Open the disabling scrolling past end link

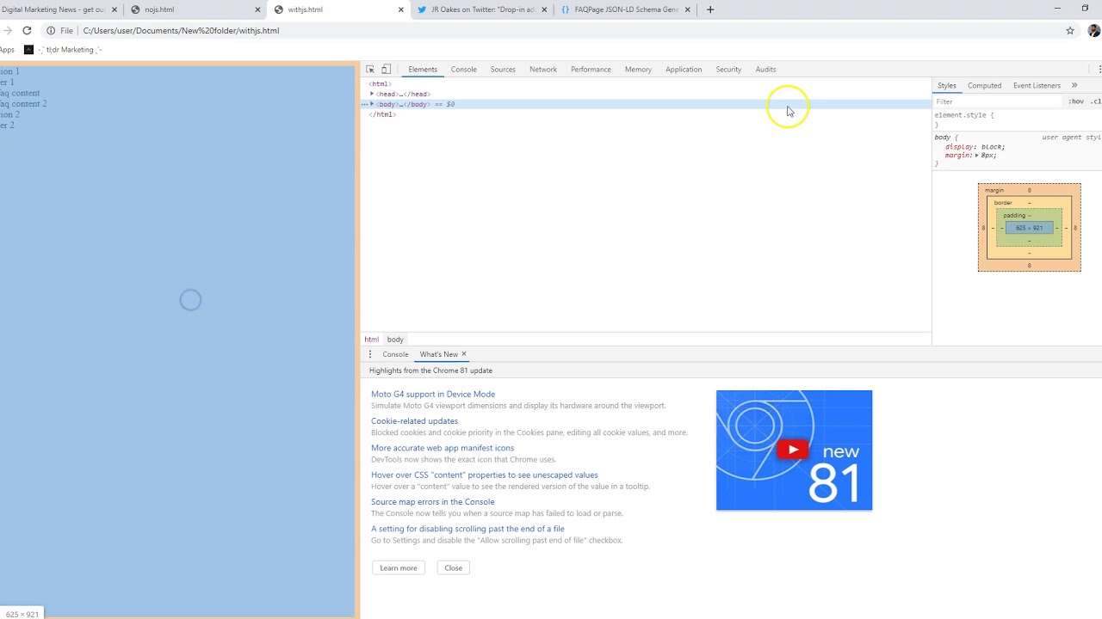467,530
